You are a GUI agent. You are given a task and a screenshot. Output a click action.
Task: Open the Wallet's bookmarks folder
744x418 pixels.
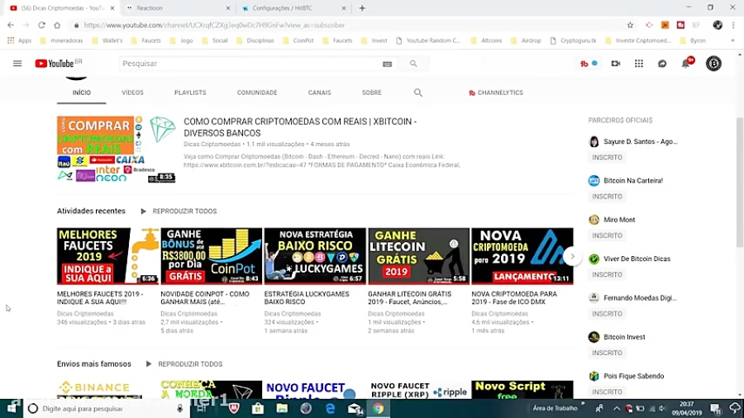tap(107, 40)
